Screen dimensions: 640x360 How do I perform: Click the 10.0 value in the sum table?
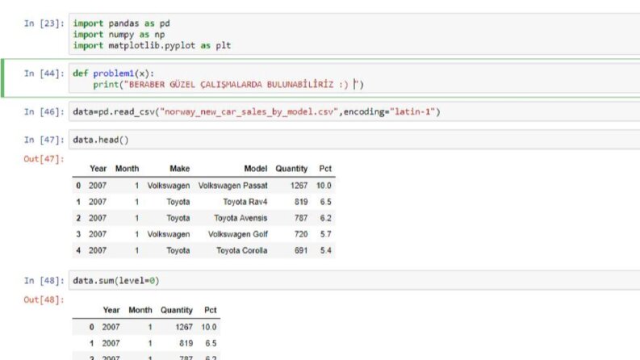tap(209, 327)
